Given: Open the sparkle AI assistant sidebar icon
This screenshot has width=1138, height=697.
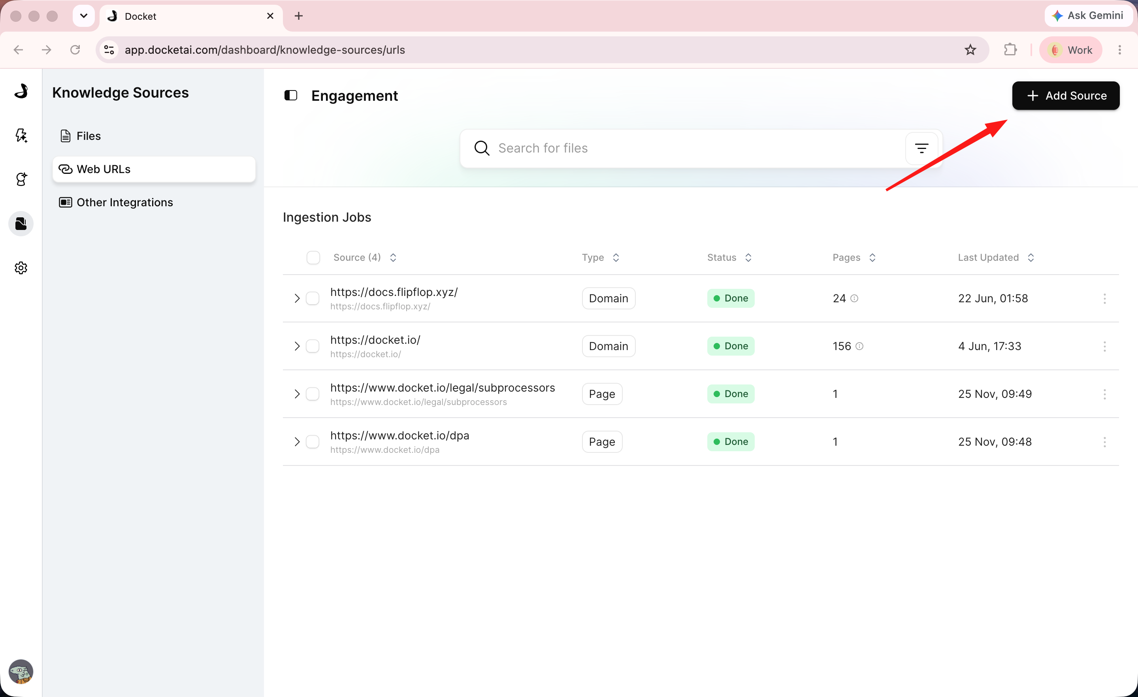Looking at the screenshot, I should (21, 136).
